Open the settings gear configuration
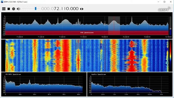Viewport: 174px width, 98px height. [14, 9]
